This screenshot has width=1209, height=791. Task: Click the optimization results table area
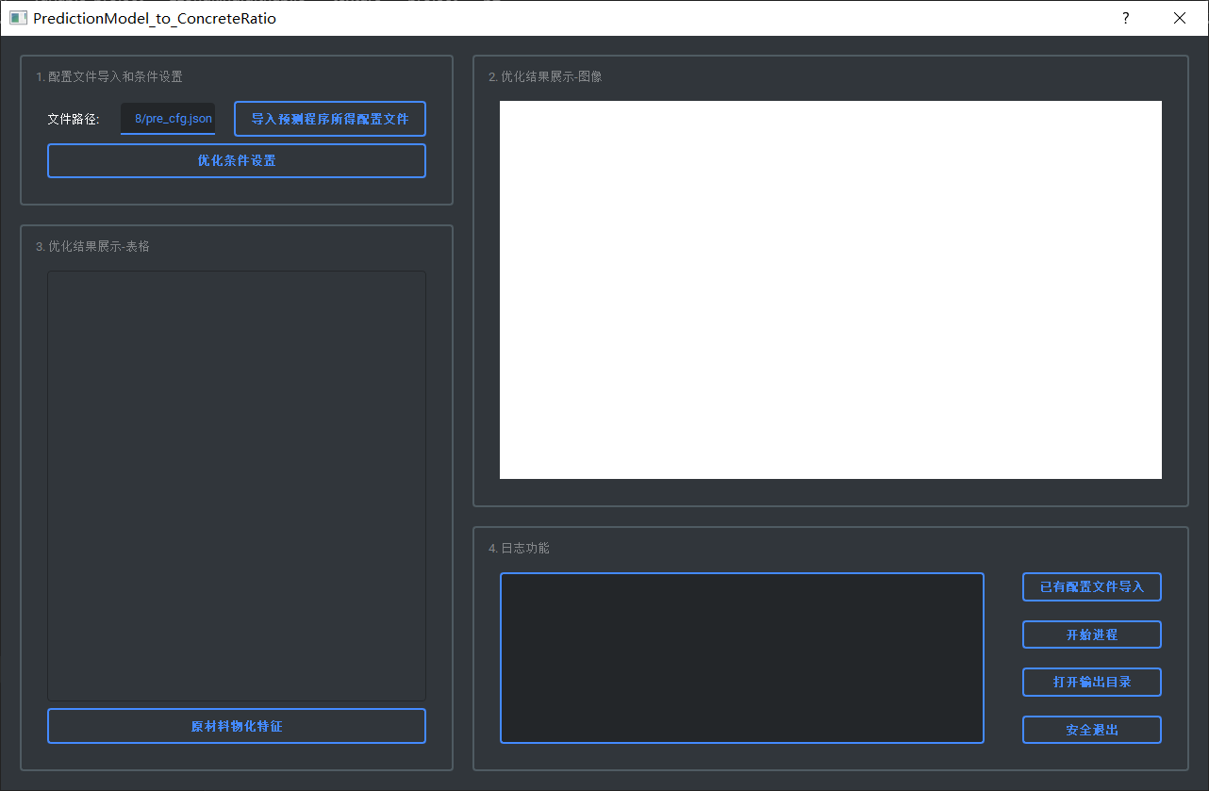click(x=237, y=486)
